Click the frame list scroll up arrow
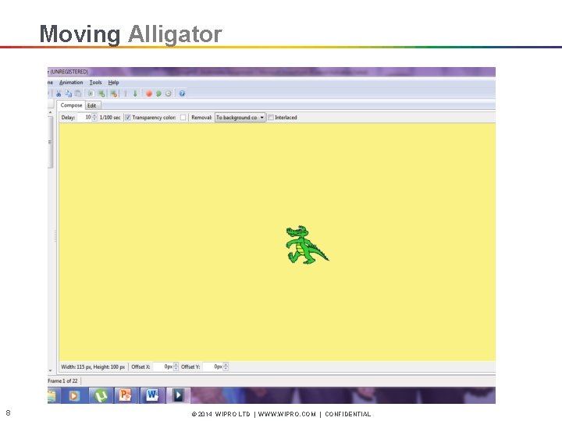Image resolution: width=562 pixels, height=421 pixels. click(x=50, y=113)
